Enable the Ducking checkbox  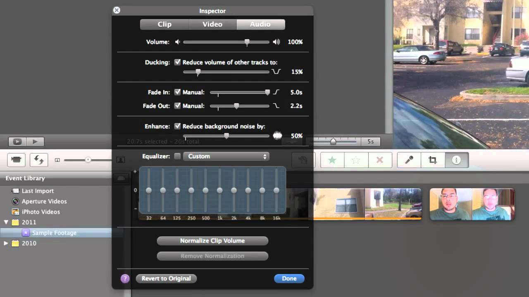[x=178, y=62]
